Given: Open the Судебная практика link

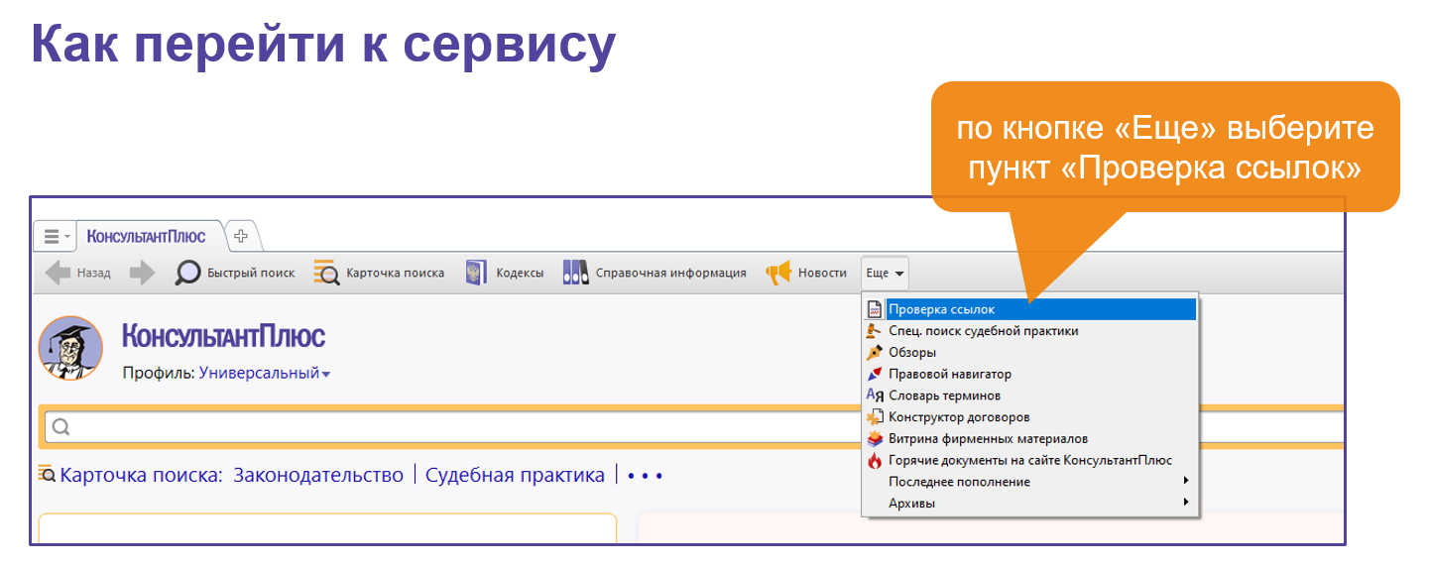Looking at the screenshot, I should tap(515, 475).
